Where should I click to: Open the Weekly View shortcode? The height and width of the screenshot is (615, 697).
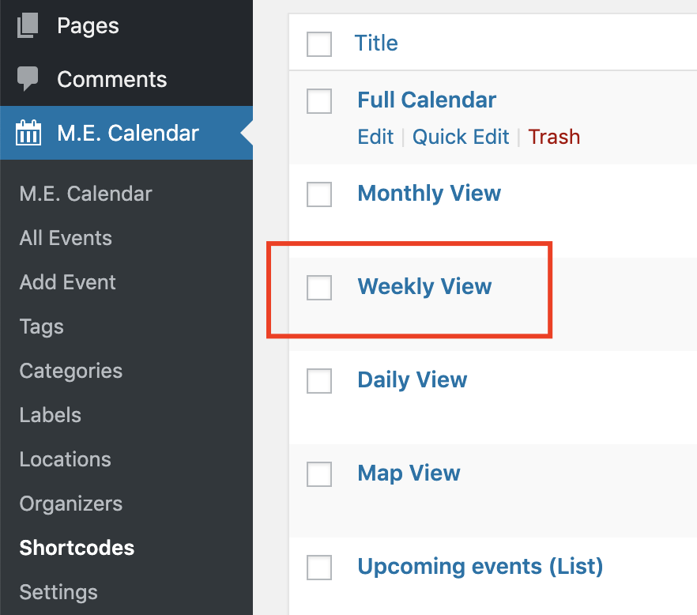pos(424,286)
